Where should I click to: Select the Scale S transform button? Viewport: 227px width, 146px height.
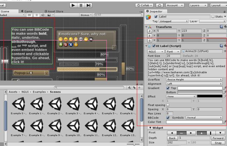pyautogui.click(x=149, y=41)
